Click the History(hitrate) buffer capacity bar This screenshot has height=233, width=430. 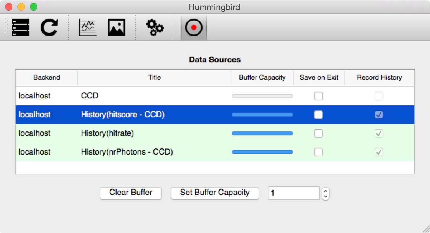pos(262,133)
